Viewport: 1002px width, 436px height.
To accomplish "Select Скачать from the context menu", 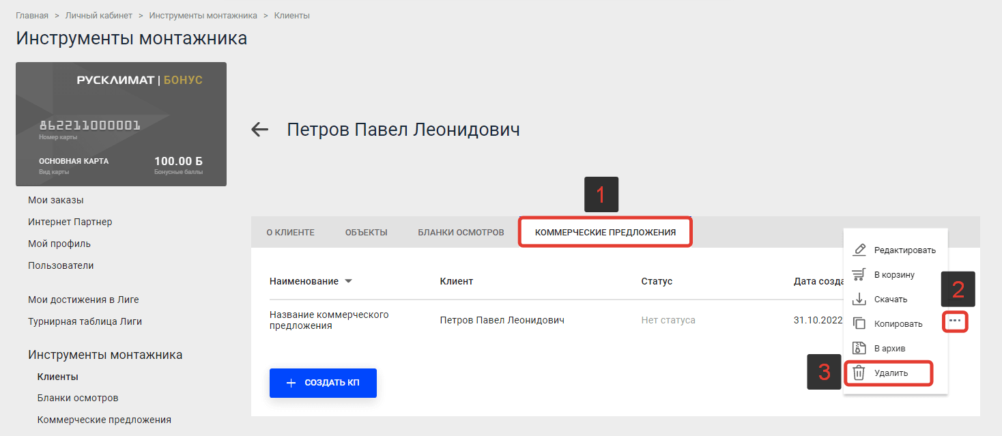I will (x=896, y=300).
